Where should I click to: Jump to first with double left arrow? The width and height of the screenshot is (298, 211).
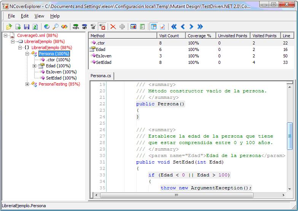tap(174, 27)
